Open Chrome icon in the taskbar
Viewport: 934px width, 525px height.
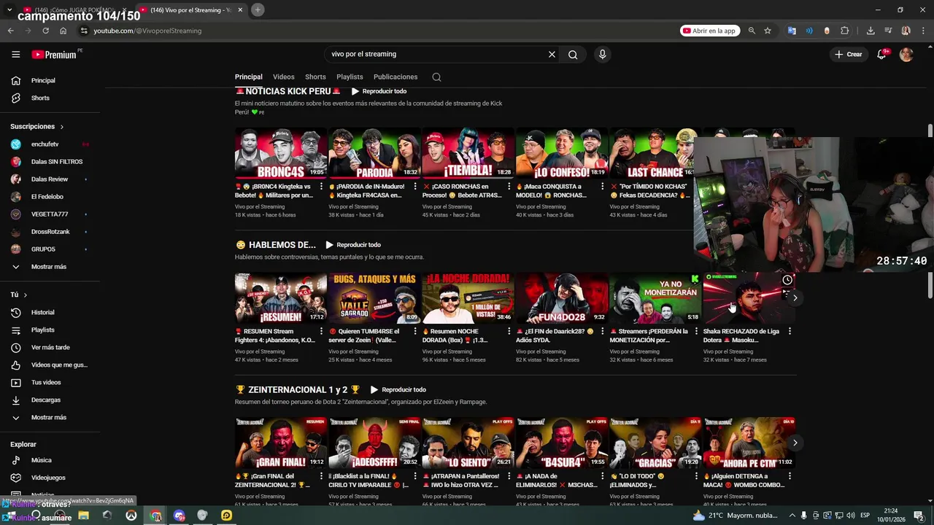pos(155,516)
